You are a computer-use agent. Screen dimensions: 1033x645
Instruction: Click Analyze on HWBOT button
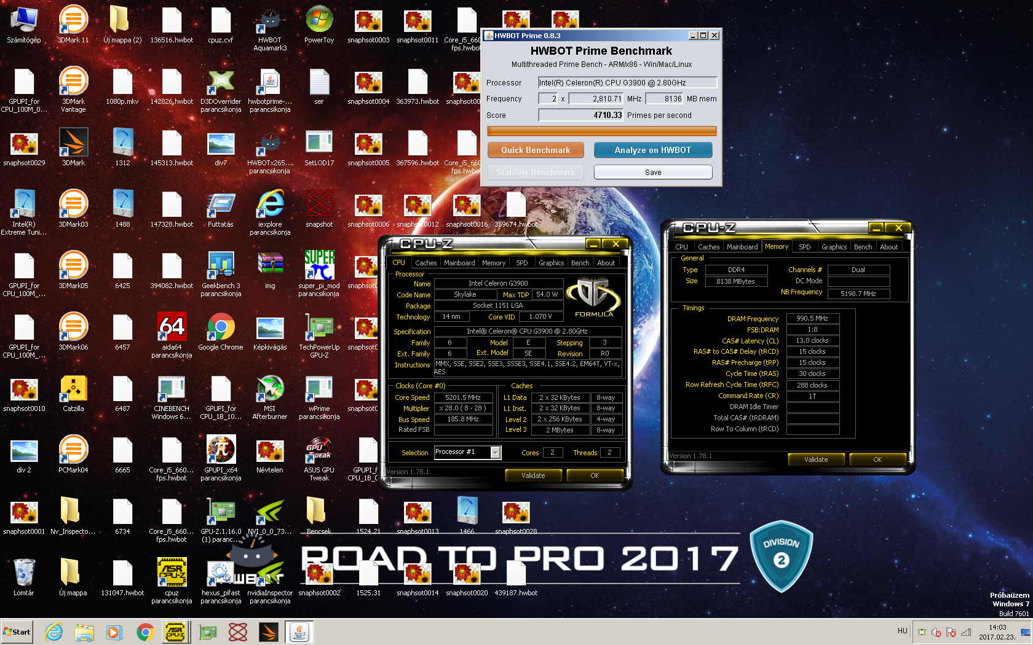653,150
